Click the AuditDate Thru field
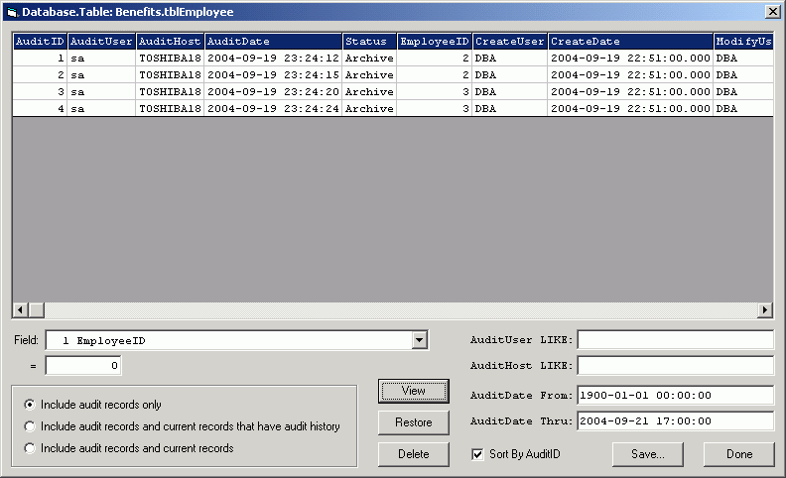 (x=675, y=419)
